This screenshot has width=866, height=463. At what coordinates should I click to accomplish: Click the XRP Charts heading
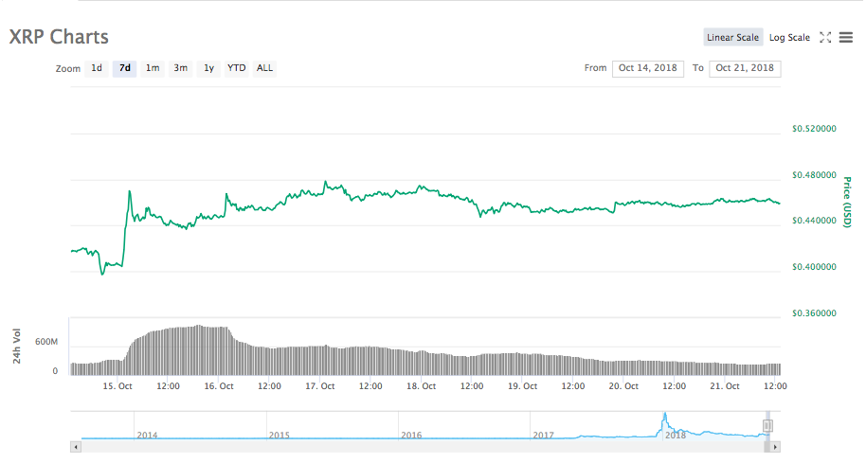(59, 37)
